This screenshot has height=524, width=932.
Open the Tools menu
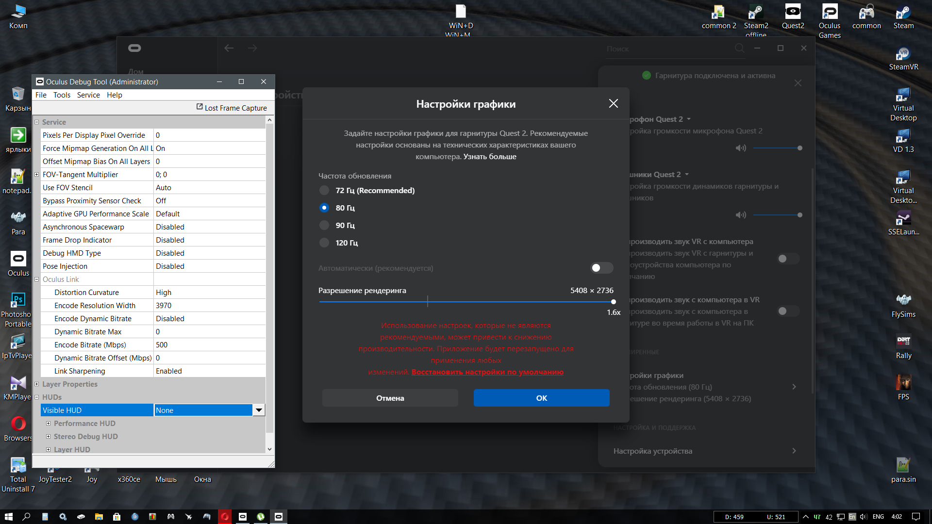pos(62,95)
